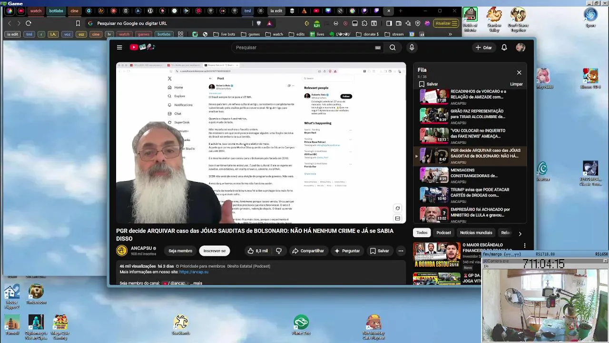Open the Planet Zoo desktop shortcut
This screenshot has height=343, width=609.
pos(301,325)
